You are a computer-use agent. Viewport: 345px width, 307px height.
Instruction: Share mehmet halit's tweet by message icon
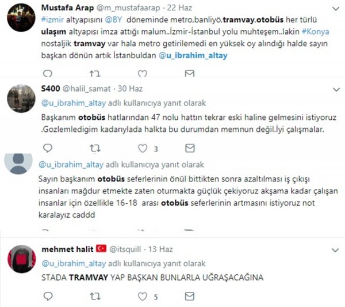190,296
